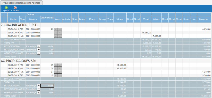Move AC Producciones FAC 0001-00000001 left

[x=56, y=65]
